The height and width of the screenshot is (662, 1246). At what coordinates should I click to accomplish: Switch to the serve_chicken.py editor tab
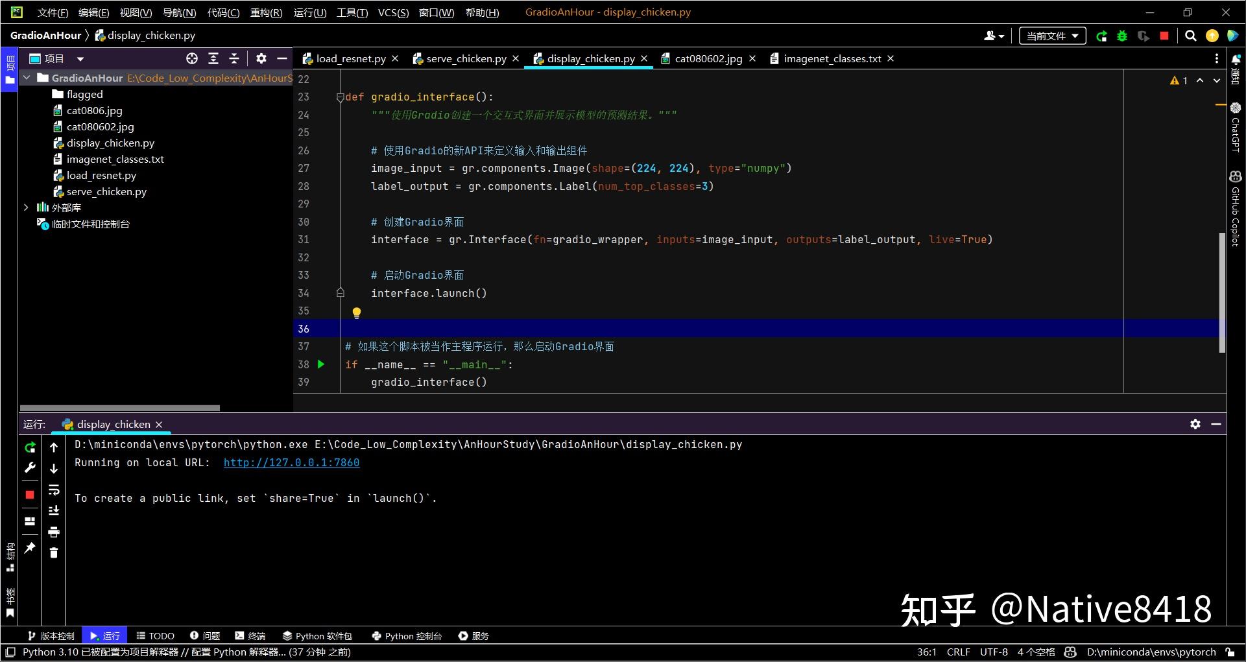pyautogui.click(x=466, y=59)
